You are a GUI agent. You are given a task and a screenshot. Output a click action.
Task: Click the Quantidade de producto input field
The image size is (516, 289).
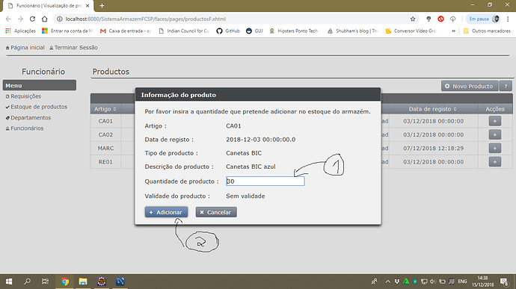pyautogui.click(x=265, y=181)
